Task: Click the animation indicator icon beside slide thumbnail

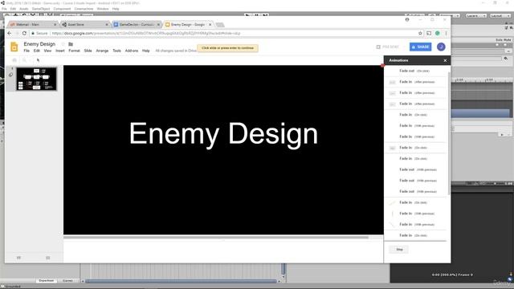Action: pos(10,75)
